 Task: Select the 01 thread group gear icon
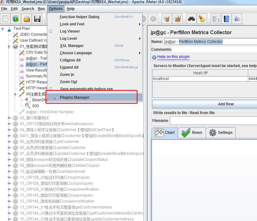click(x=16, y=46)
